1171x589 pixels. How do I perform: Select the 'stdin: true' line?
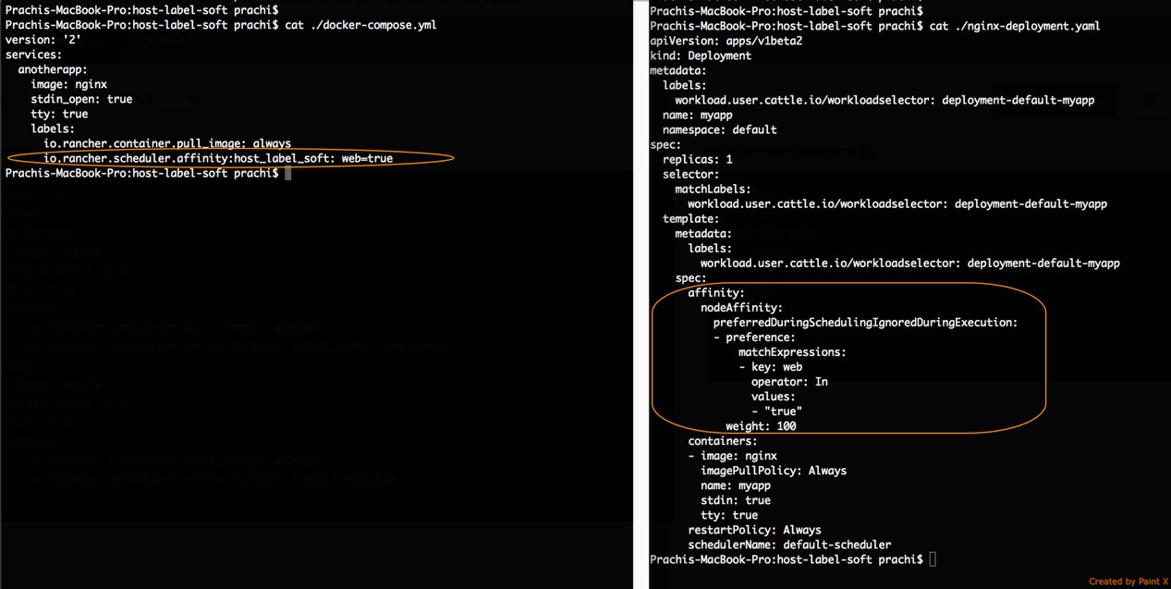tap(737, 499)
